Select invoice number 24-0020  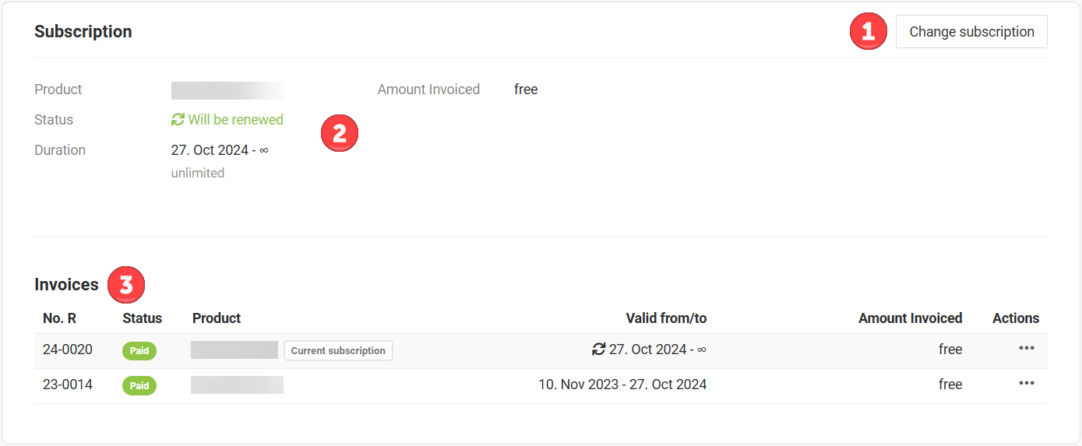68,349
